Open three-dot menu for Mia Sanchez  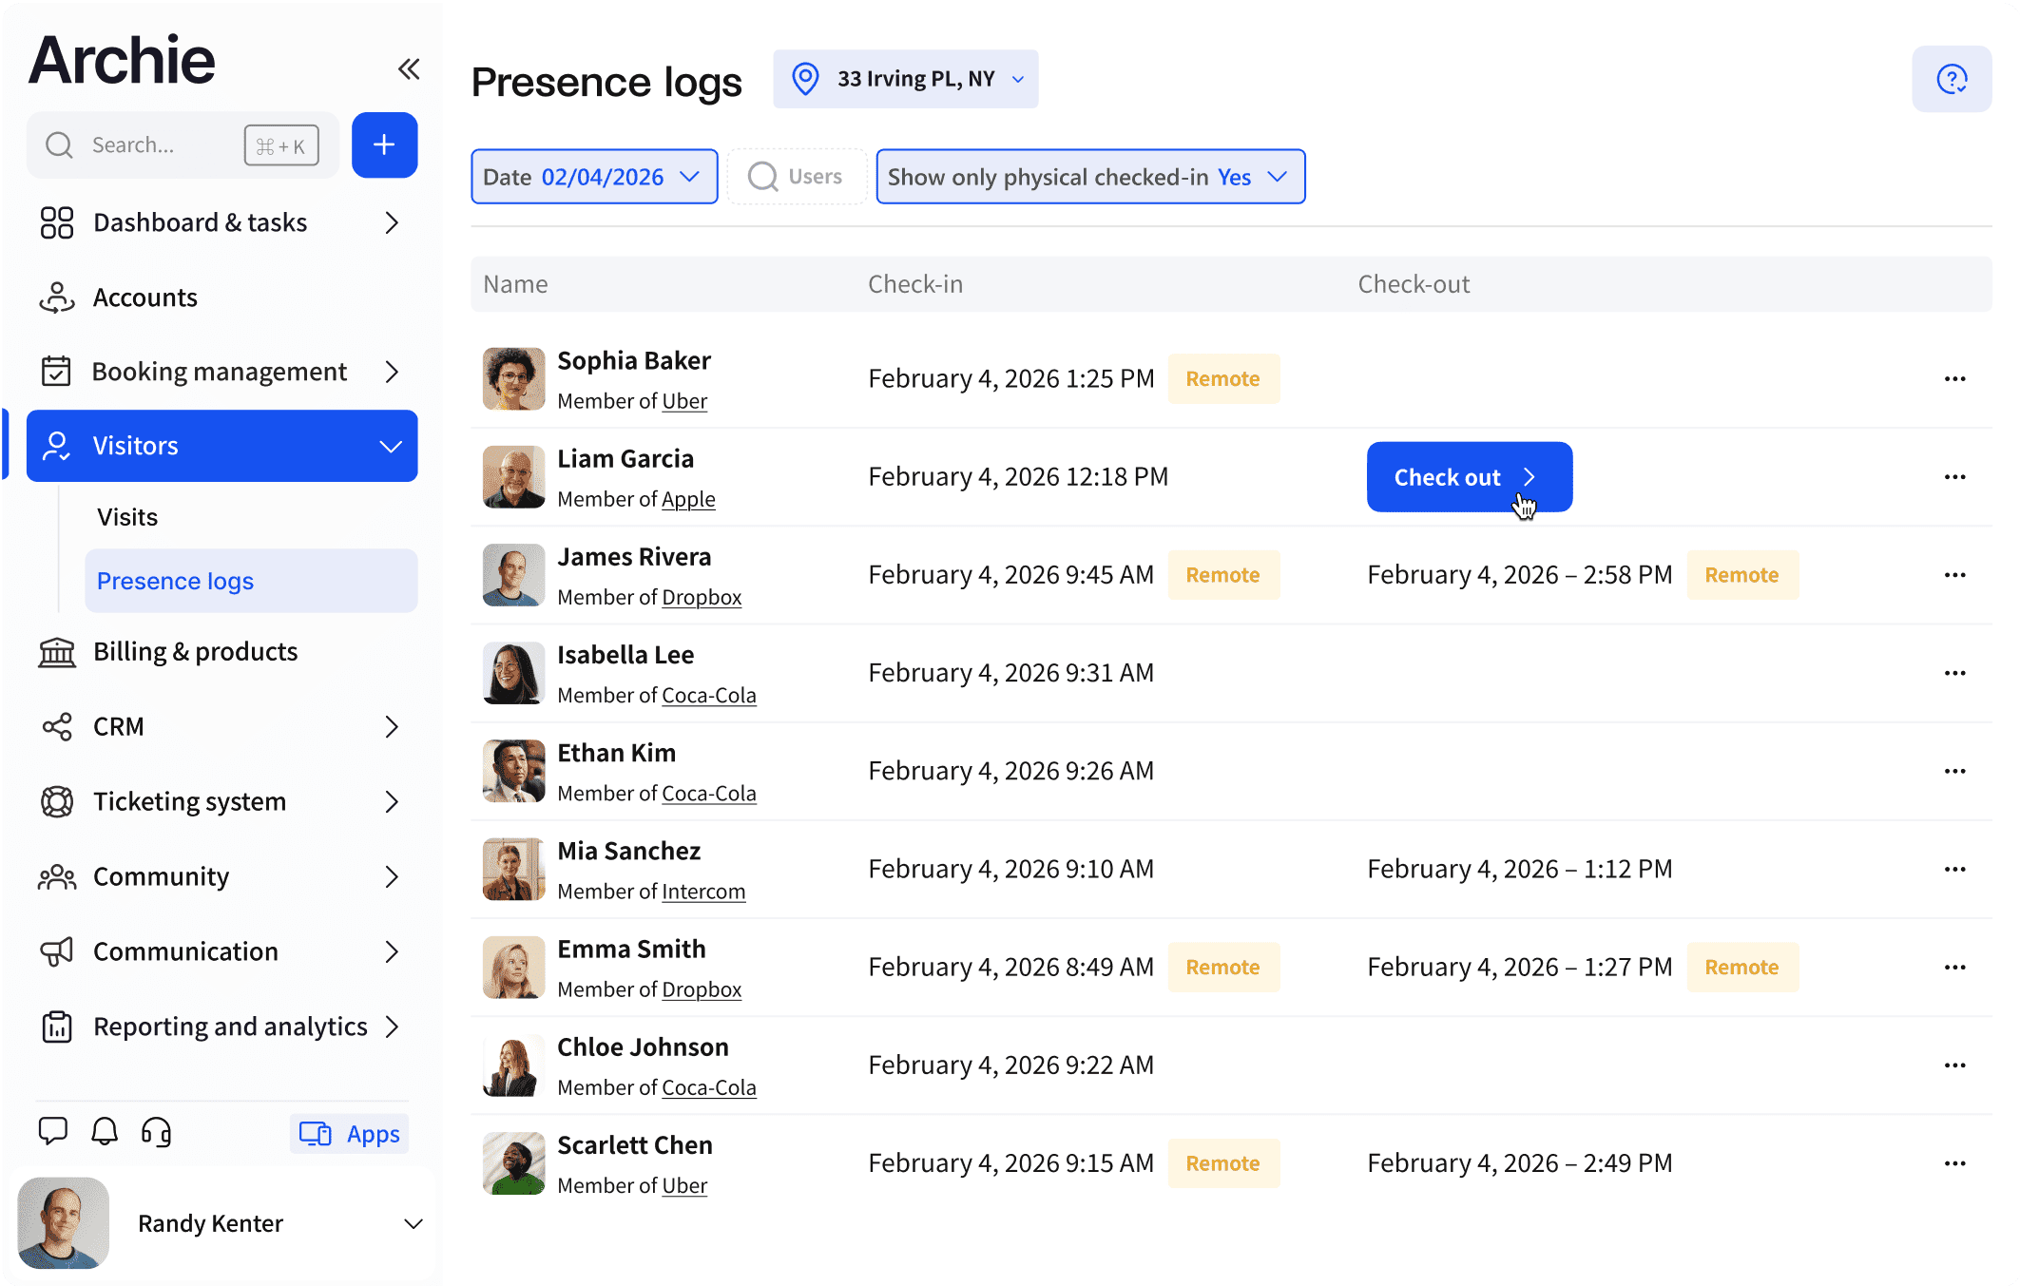(1954, 870)
